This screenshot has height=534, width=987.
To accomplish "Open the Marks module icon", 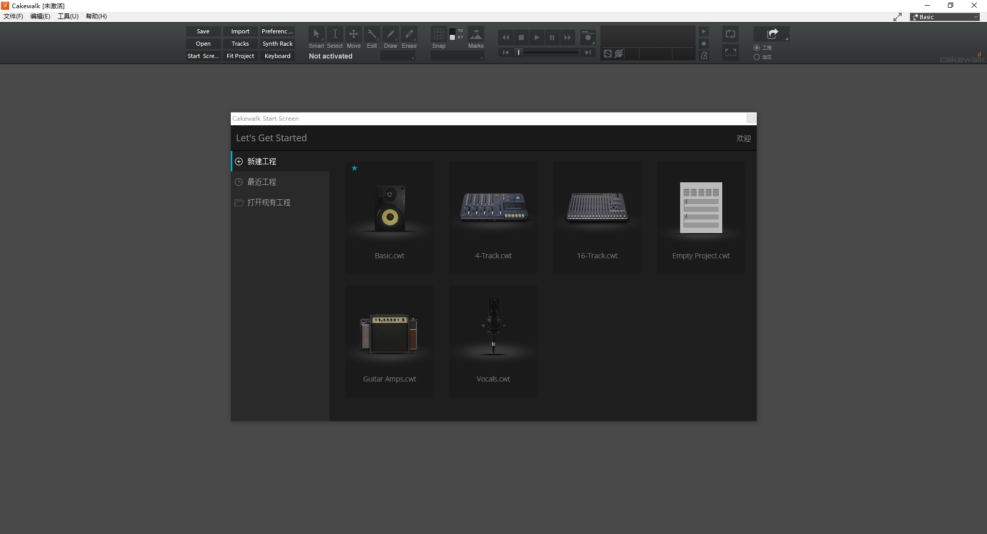I will point(476,34).
